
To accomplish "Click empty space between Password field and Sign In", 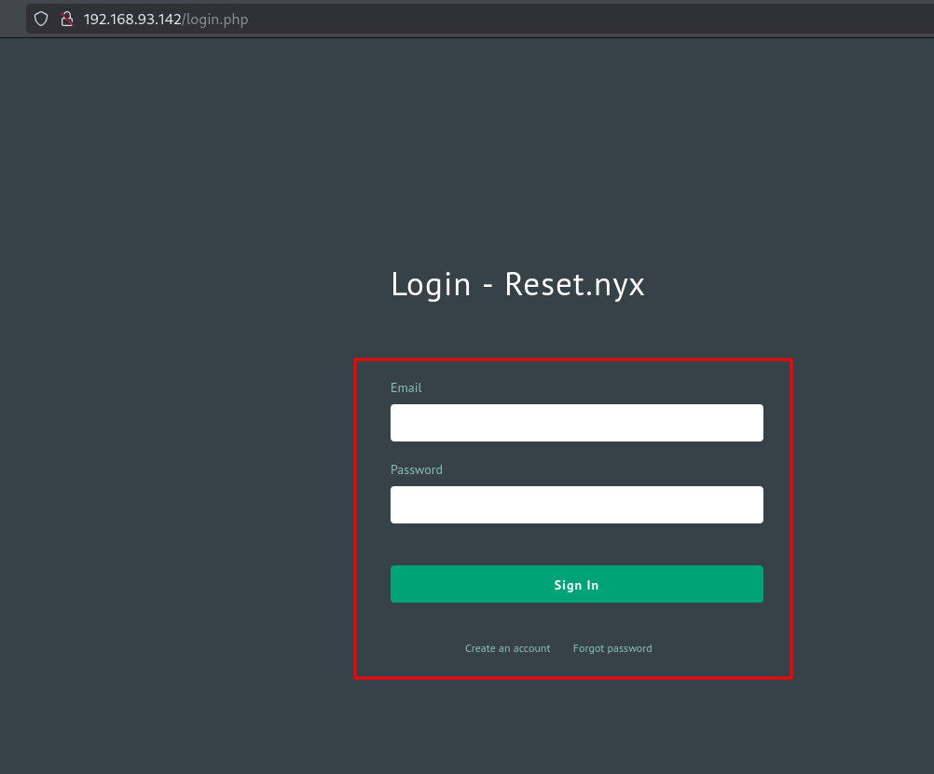I will [576, 545].
